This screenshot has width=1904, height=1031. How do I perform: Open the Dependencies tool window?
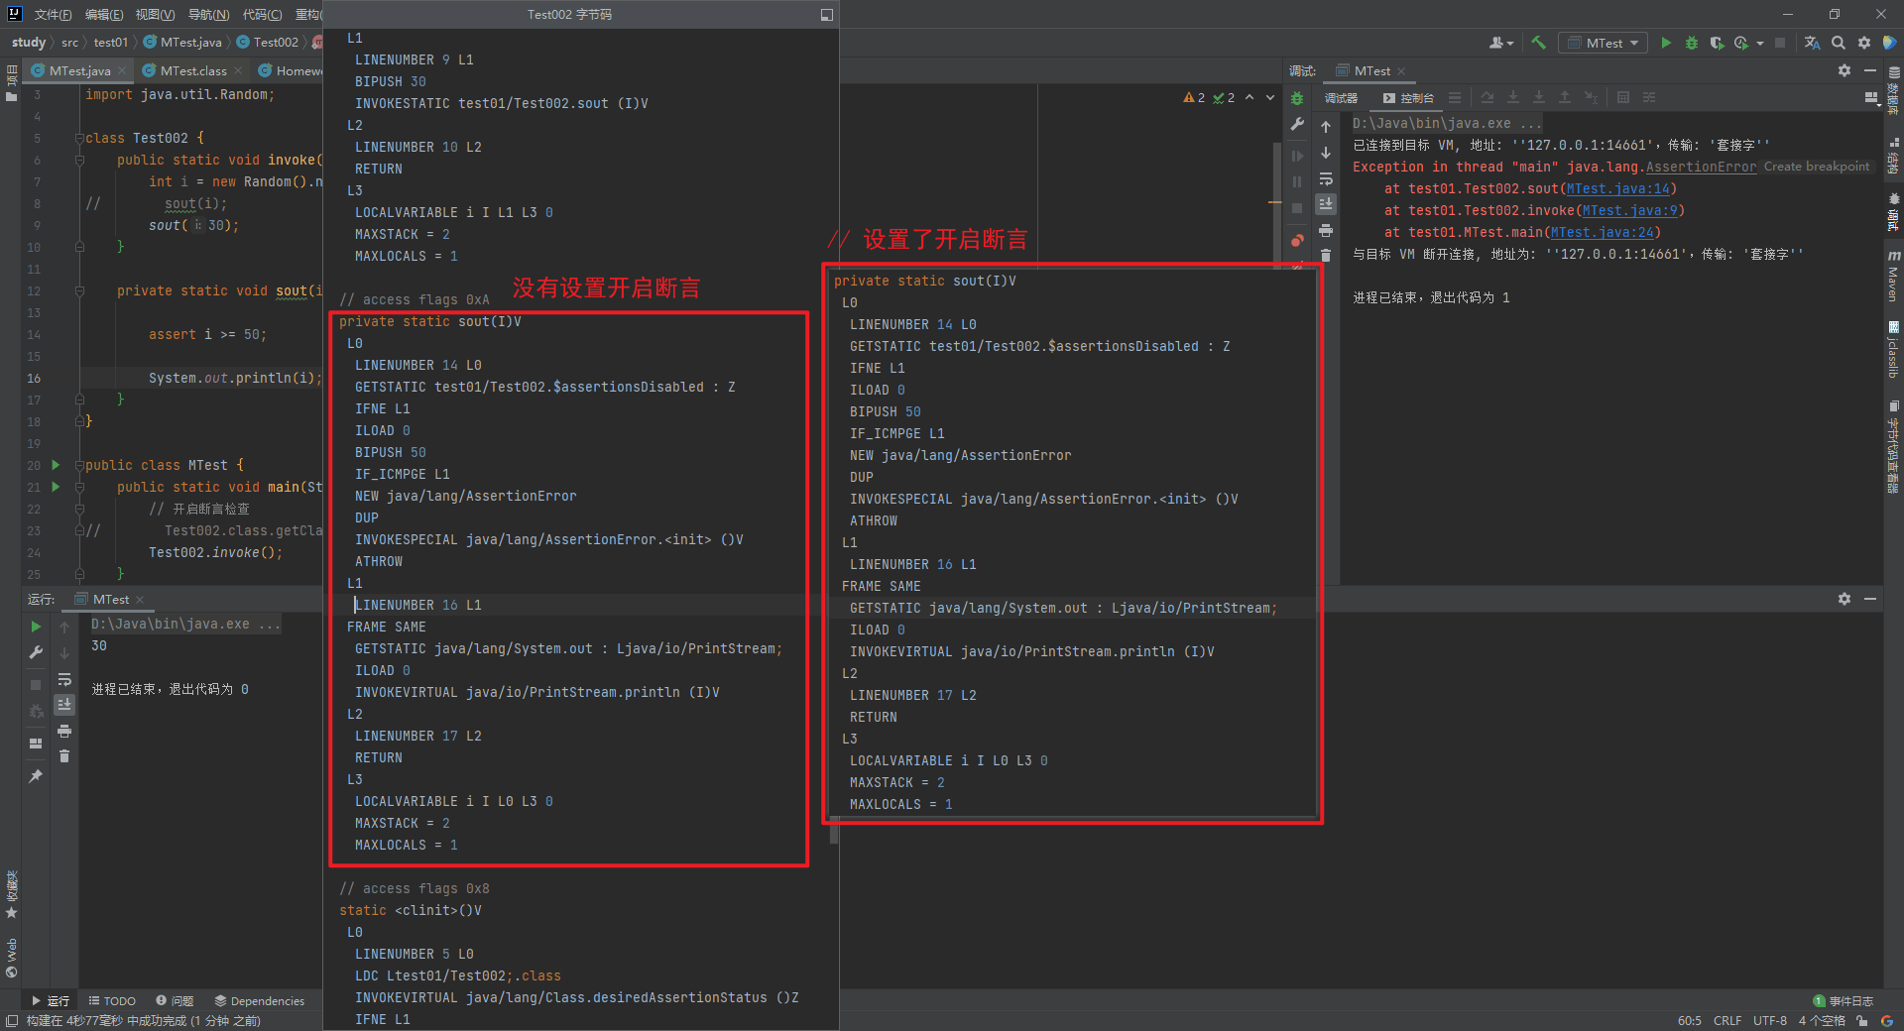[260, 1001]
